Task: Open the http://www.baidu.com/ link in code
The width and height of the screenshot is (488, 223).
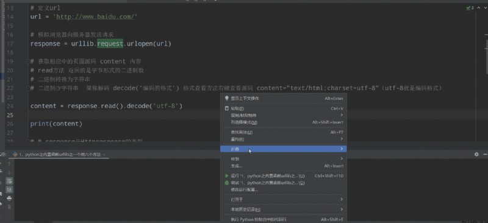Action: 95,16
